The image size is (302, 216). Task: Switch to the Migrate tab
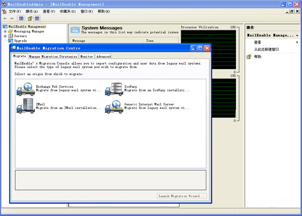pyautogui.click(x=20, y=56)
